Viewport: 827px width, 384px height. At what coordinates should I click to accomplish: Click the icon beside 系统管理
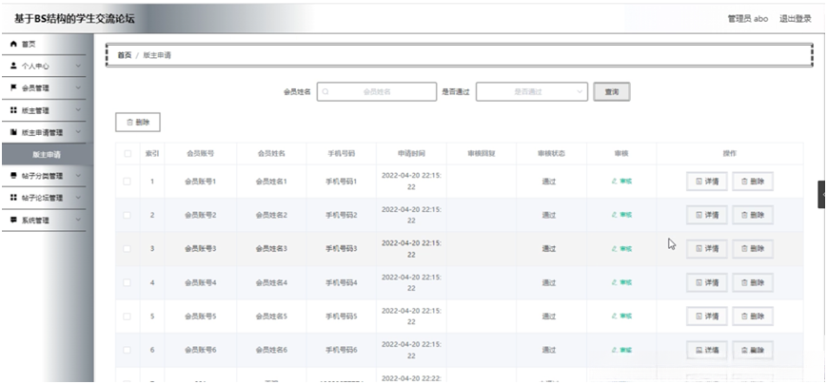13,220
